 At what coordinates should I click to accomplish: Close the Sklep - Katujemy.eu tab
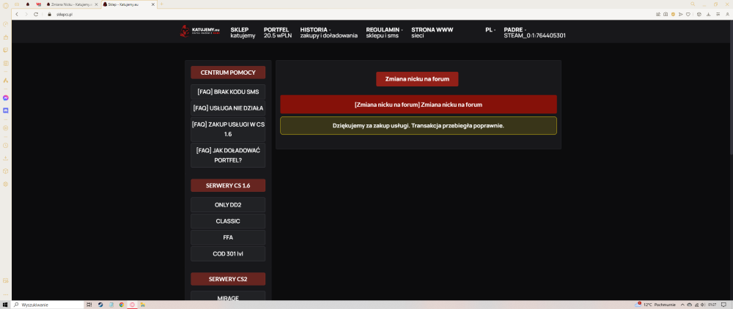153,4
